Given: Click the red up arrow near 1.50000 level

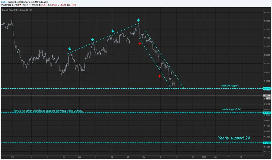Looking at the screenshot, I should coord(160,76).
